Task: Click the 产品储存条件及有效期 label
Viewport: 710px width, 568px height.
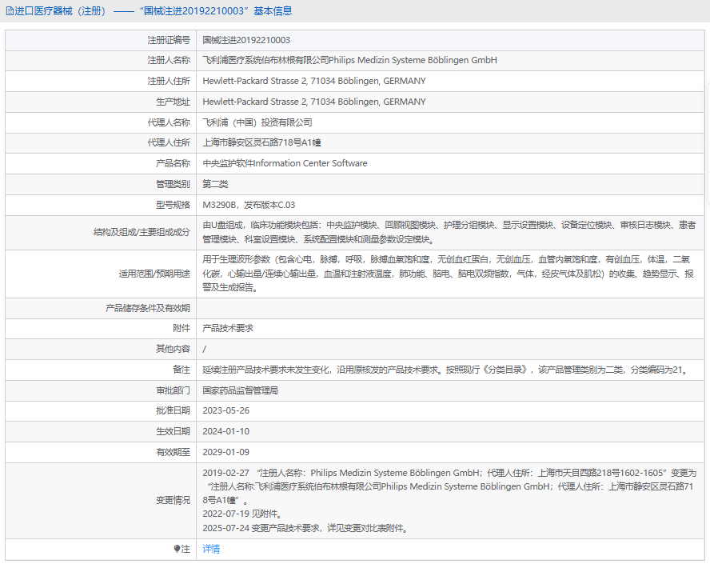Action: point(148,308)
